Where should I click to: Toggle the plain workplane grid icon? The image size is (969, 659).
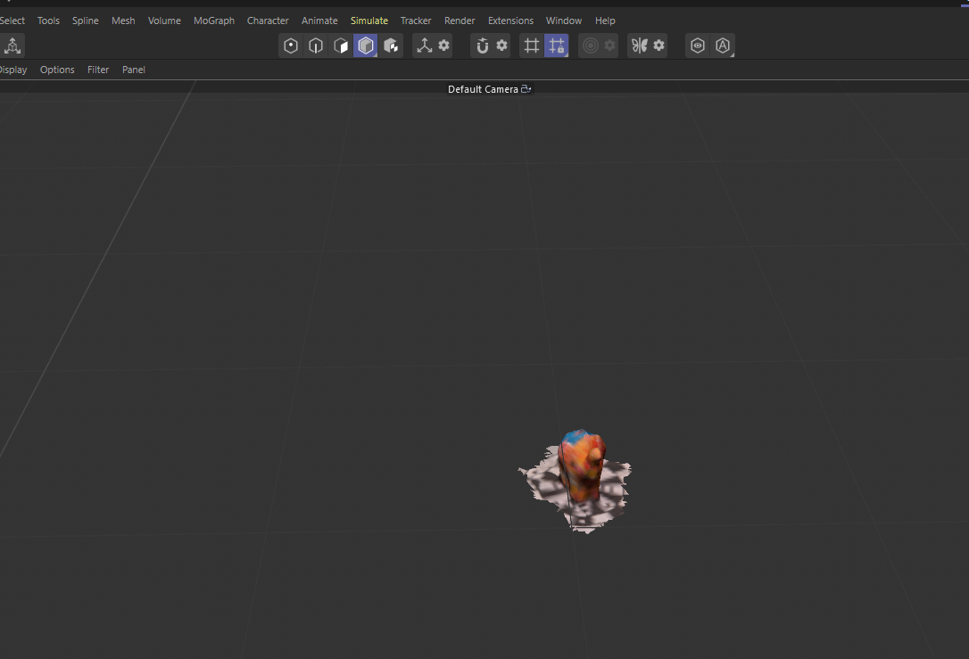(532, 45)
